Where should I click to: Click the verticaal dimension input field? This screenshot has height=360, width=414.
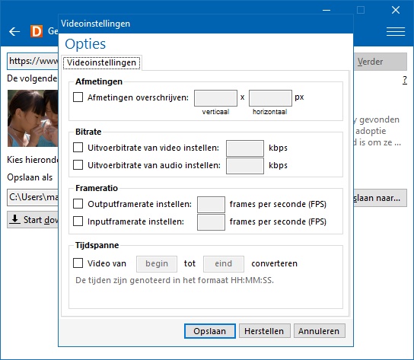pyautogui.click(x=215, y=98)
